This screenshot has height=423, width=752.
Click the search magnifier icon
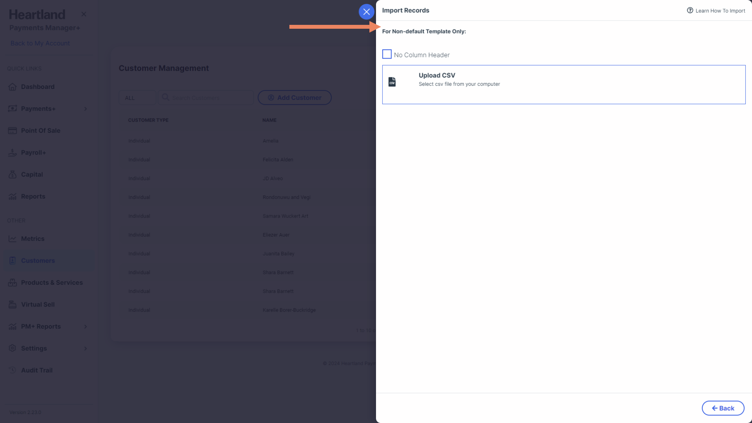(165, 97)
